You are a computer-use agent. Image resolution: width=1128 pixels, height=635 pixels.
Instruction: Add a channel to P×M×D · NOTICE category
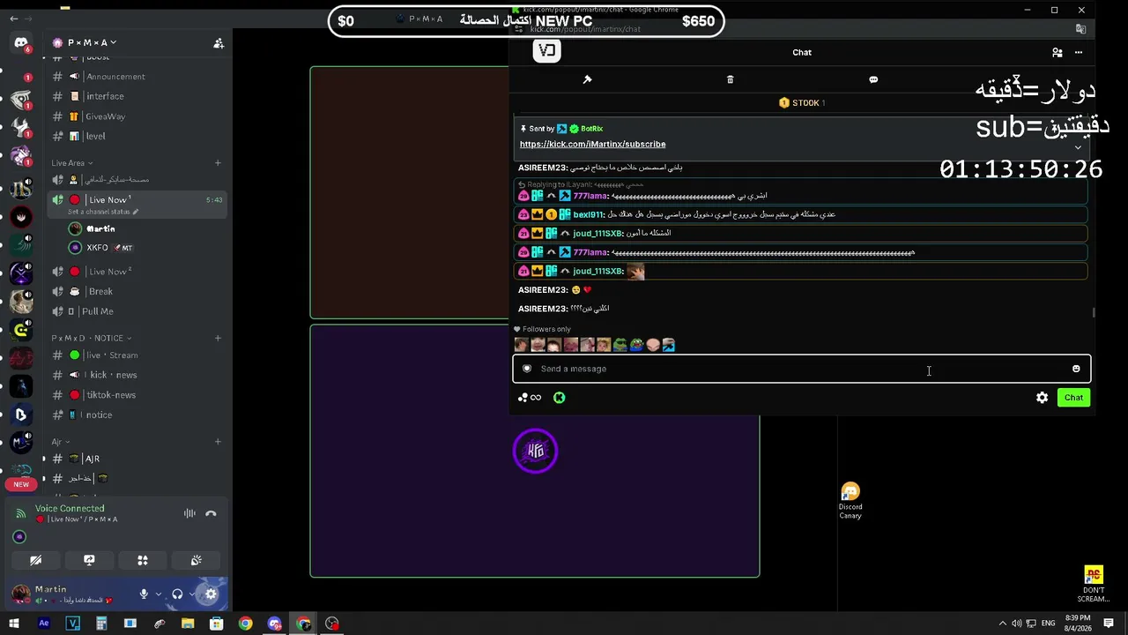click(218, 338)
